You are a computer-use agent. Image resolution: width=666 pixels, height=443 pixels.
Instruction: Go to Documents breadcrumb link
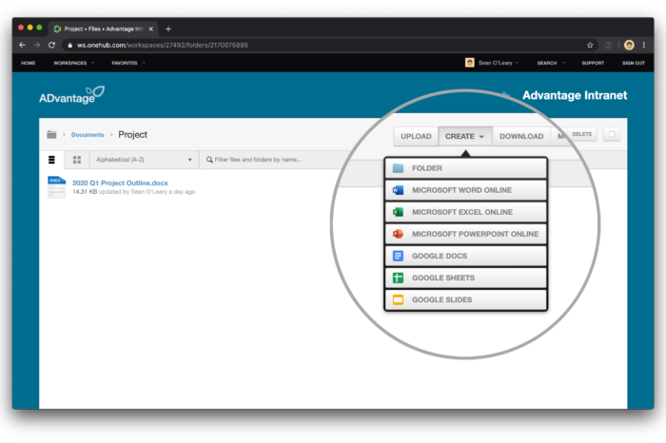pyautogui.click(x=88, y=134)
